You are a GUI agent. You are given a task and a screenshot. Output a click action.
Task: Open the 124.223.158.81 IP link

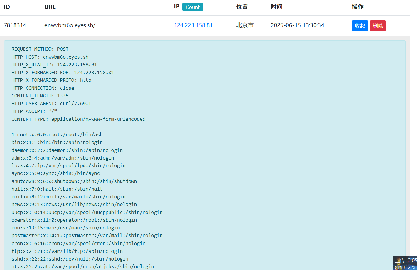pos(193,25)
